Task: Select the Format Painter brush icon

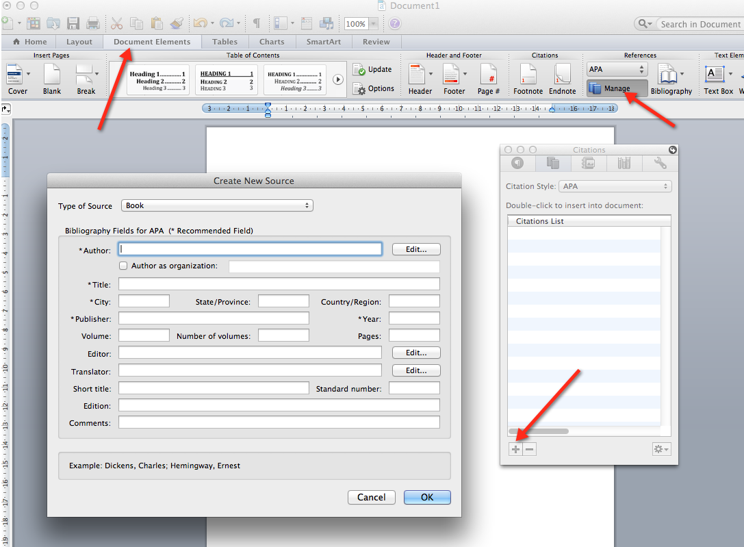Action: [177, 23]
